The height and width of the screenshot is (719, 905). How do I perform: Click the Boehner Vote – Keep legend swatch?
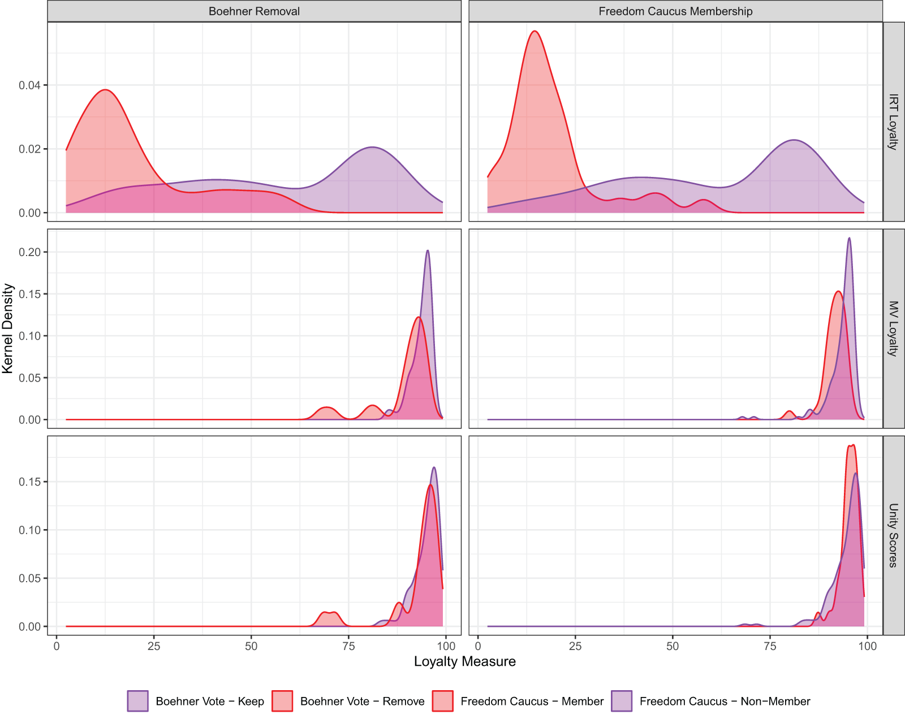(x=137, y=701)
